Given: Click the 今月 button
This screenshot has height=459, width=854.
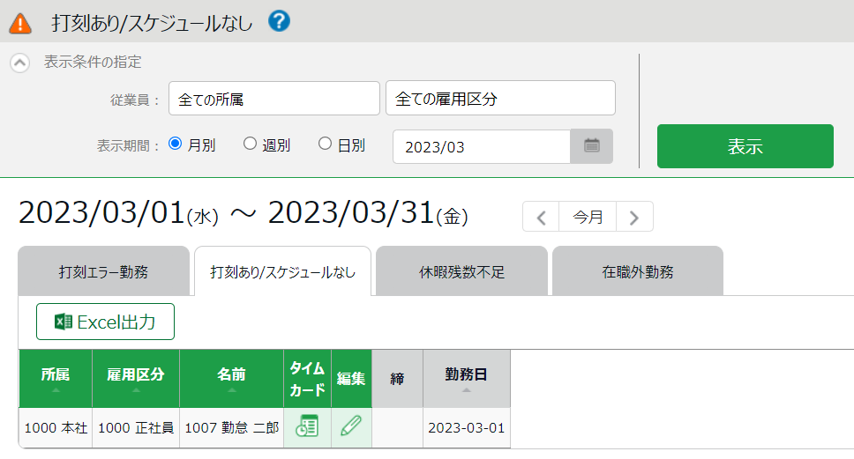Looking at the screenshot, I should pos(588,217).
